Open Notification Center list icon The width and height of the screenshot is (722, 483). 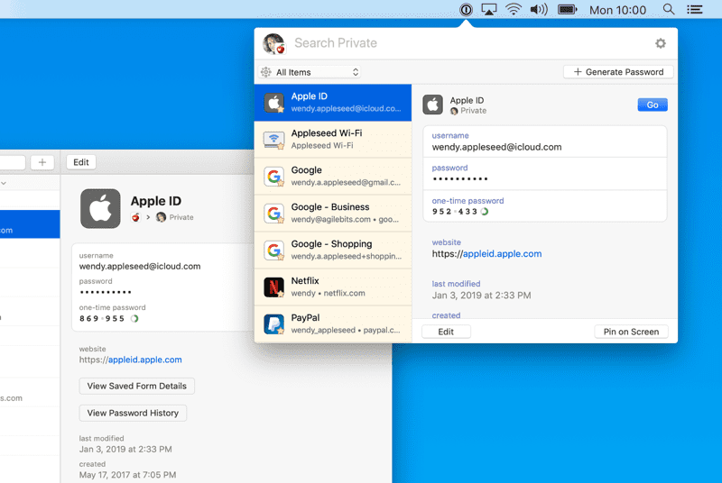694,10
